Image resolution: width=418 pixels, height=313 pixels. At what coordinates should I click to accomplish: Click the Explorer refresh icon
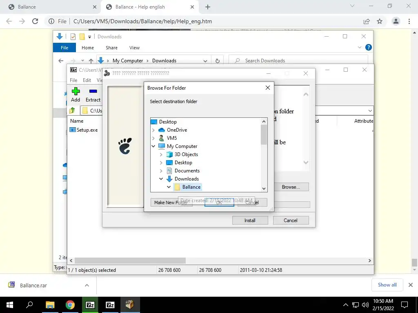click(x=218, y=61)
